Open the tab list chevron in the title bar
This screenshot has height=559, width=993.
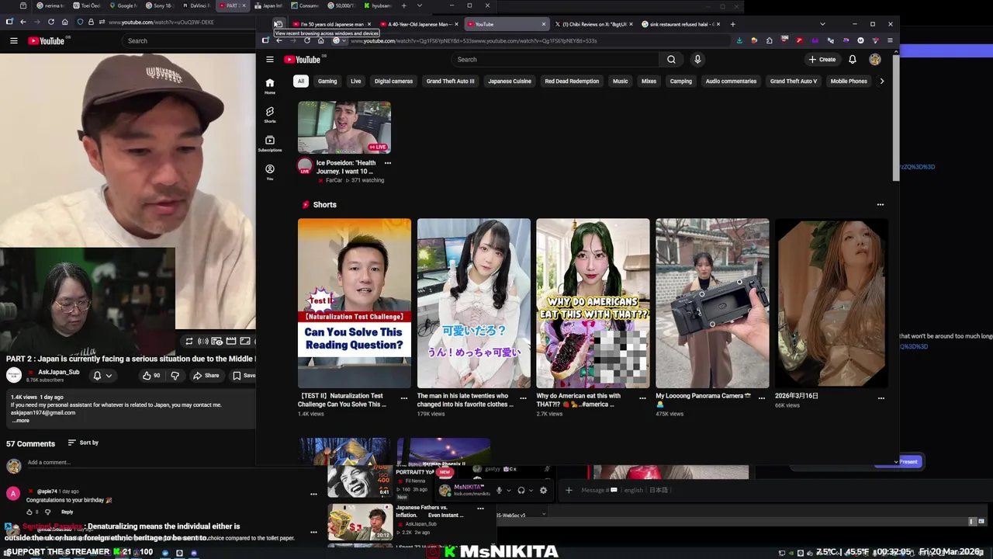(x=822, y=24)
